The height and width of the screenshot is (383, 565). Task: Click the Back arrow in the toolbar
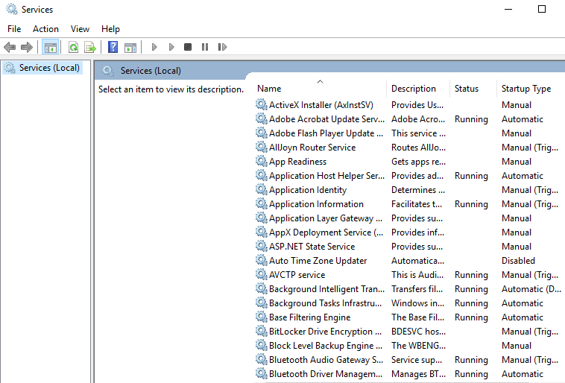click(x=10, y=47)
